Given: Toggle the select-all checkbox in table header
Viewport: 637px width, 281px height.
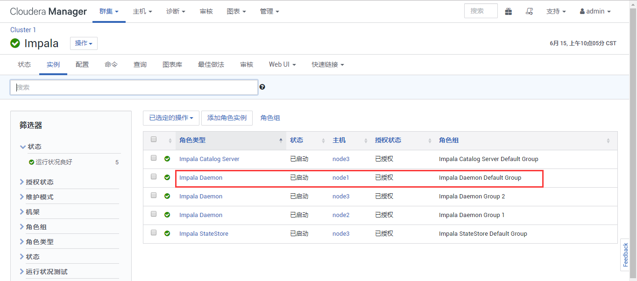Looking at the screenshot, I should [x=154, y=139].
